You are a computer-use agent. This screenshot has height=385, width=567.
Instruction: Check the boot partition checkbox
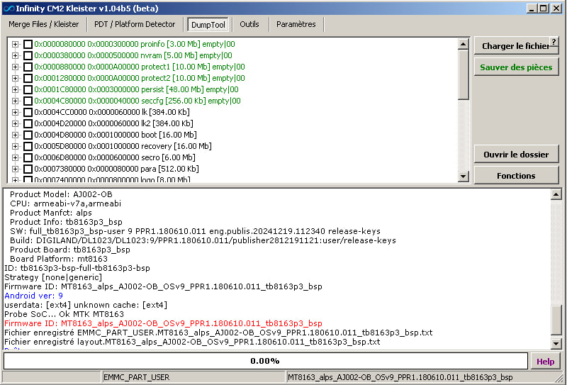click(28, 135)
